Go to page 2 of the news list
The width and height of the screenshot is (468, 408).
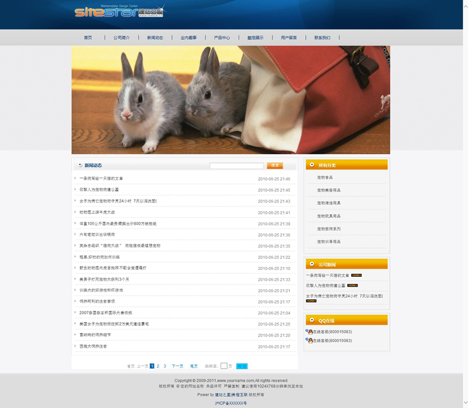158,366
